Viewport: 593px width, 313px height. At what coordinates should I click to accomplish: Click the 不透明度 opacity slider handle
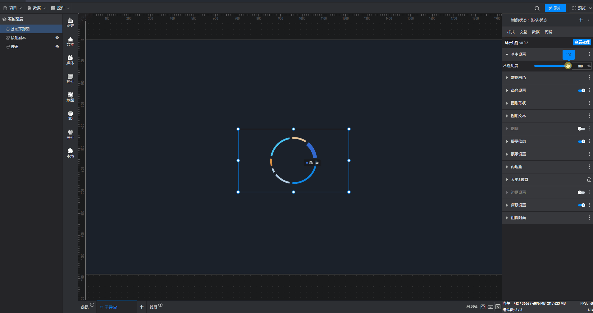coord(568,66)
